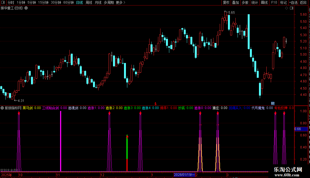310x178 pixels.
Task: Select the 60分钟 period
Action: (69, 2)
